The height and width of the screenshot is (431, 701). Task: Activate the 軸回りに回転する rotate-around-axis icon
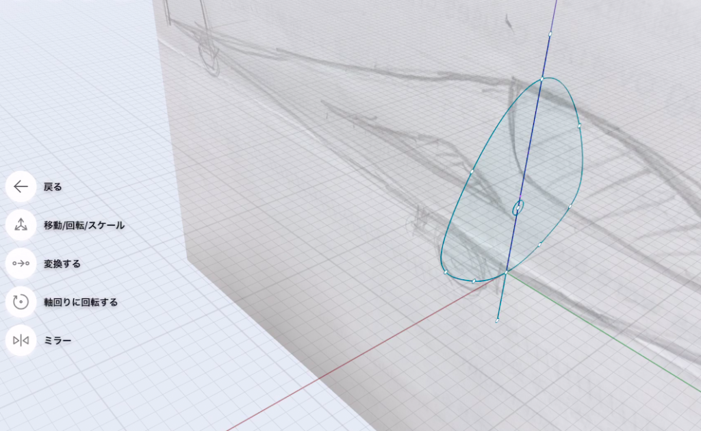(21, 302)
